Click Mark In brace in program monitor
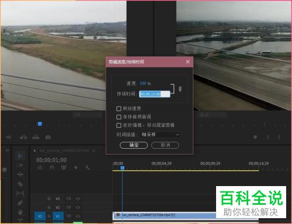292x224 pixels. click(x=268, y=137)
